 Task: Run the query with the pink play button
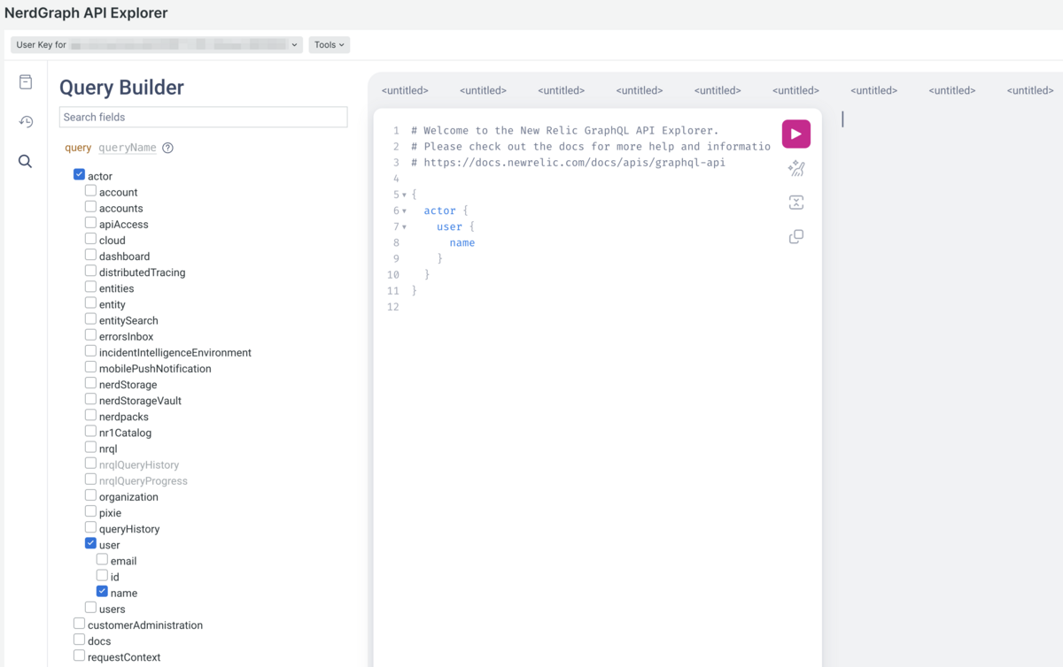[795, 134]
